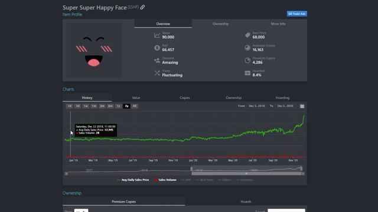Set chart range to 6m
The width and height of the screenshot is (378, 212).
coord(110,106)
